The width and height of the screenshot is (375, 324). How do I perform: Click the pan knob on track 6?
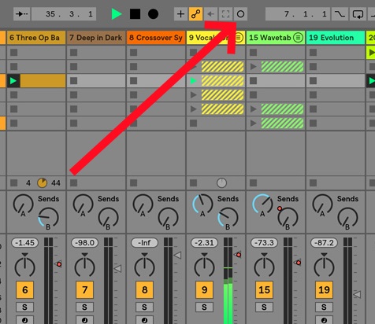[24, 267]
